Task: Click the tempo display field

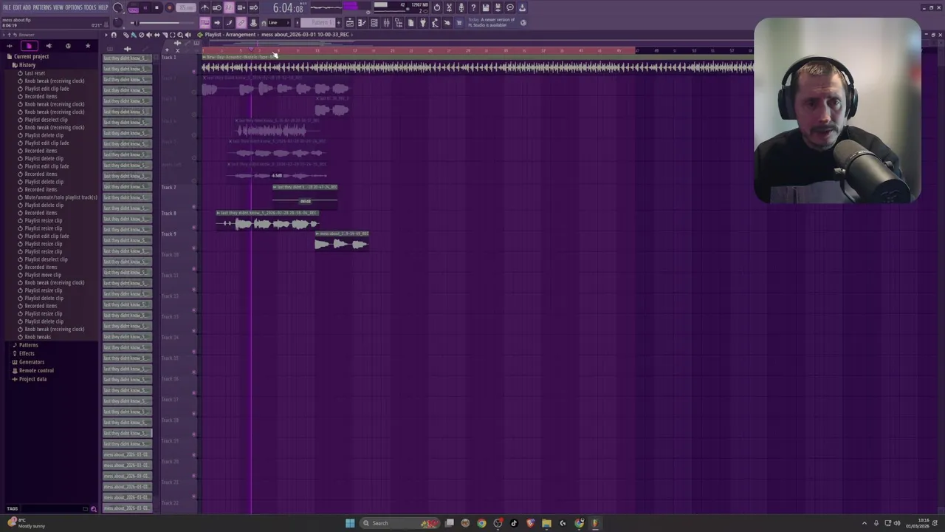Action: (186, 7)
